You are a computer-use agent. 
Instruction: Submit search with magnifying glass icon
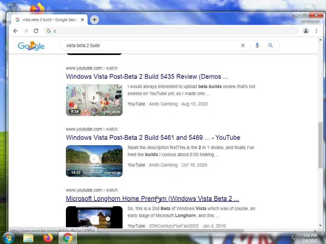(x=270, y=45)
